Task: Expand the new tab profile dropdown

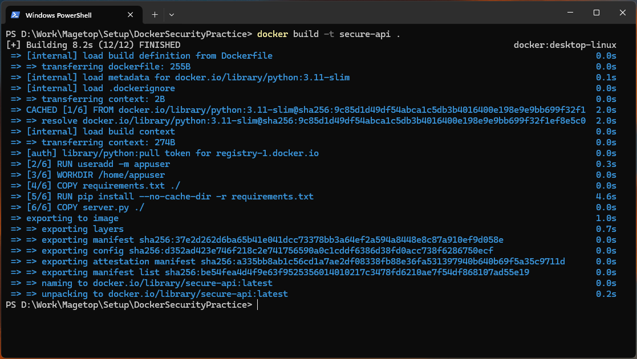Action: [172, 14]
